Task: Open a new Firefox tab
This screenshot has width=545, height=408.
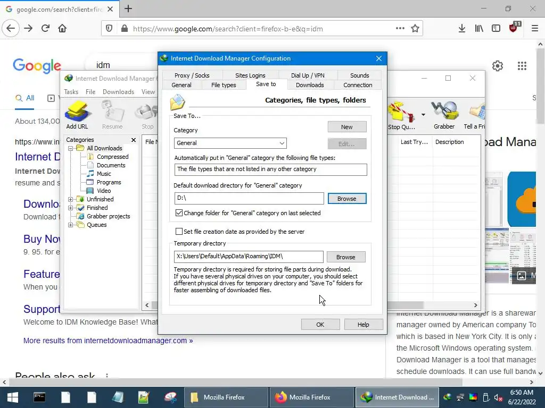Action: point(128,8)
